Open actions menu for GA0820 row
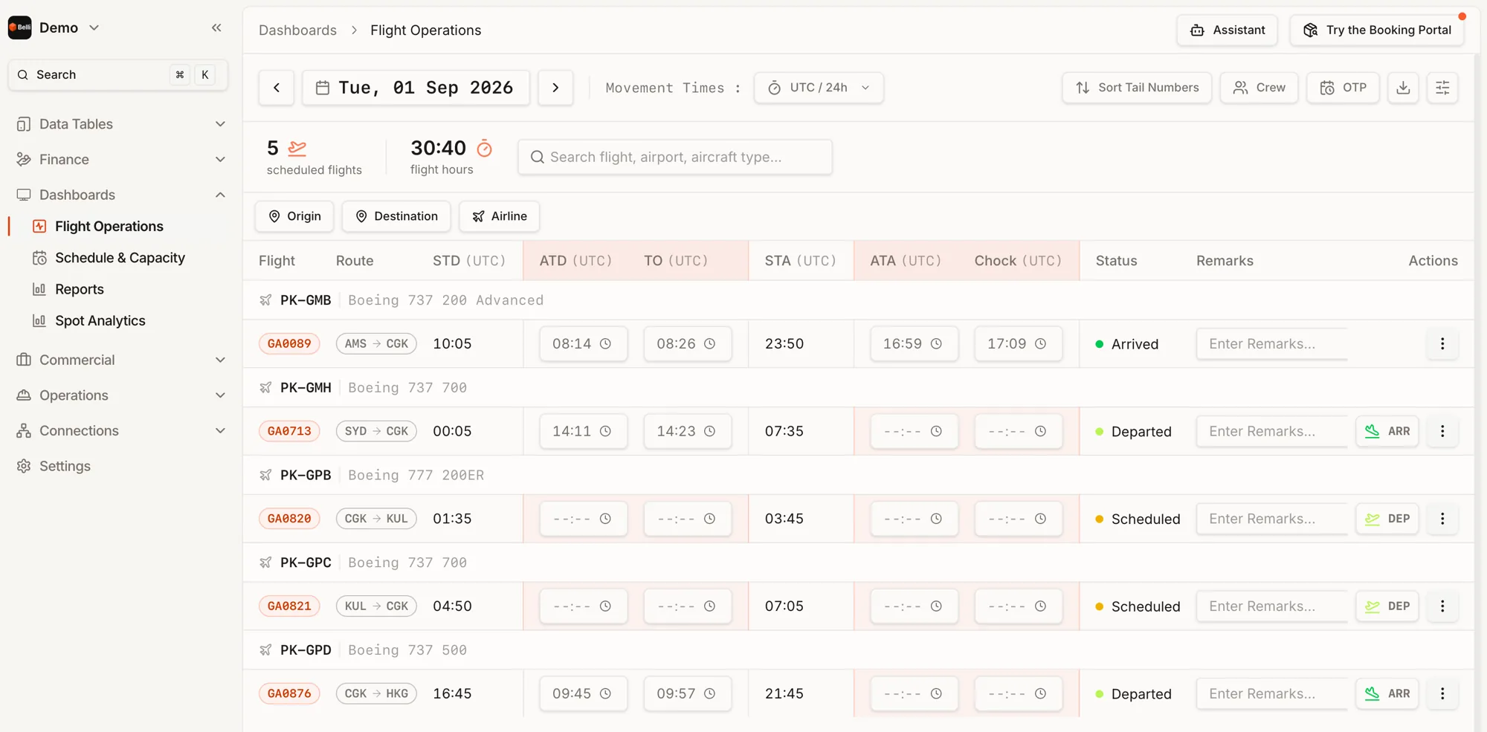This screenshot has height=732, width=1487. click(x=1442, y=519)
